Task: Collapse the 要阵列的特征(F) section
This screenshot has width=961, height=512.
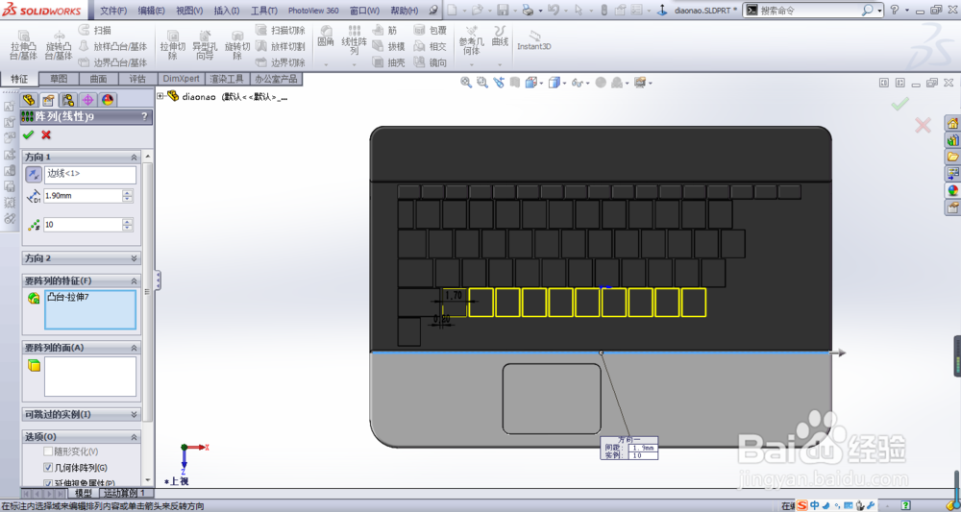Action: click(x=135, y=280)
